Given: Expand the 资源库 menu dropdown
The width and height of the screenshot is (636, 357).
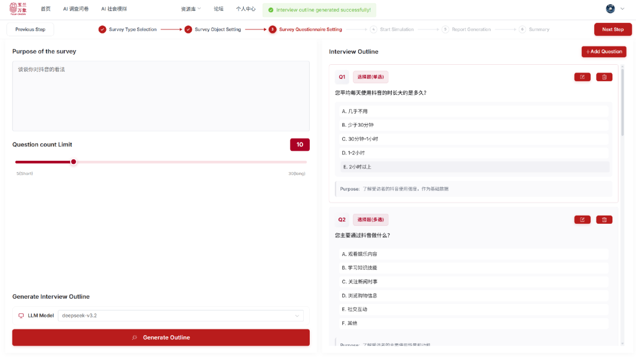Looking at the screenshot, I should pyautogui.click(x=191, y=9).
